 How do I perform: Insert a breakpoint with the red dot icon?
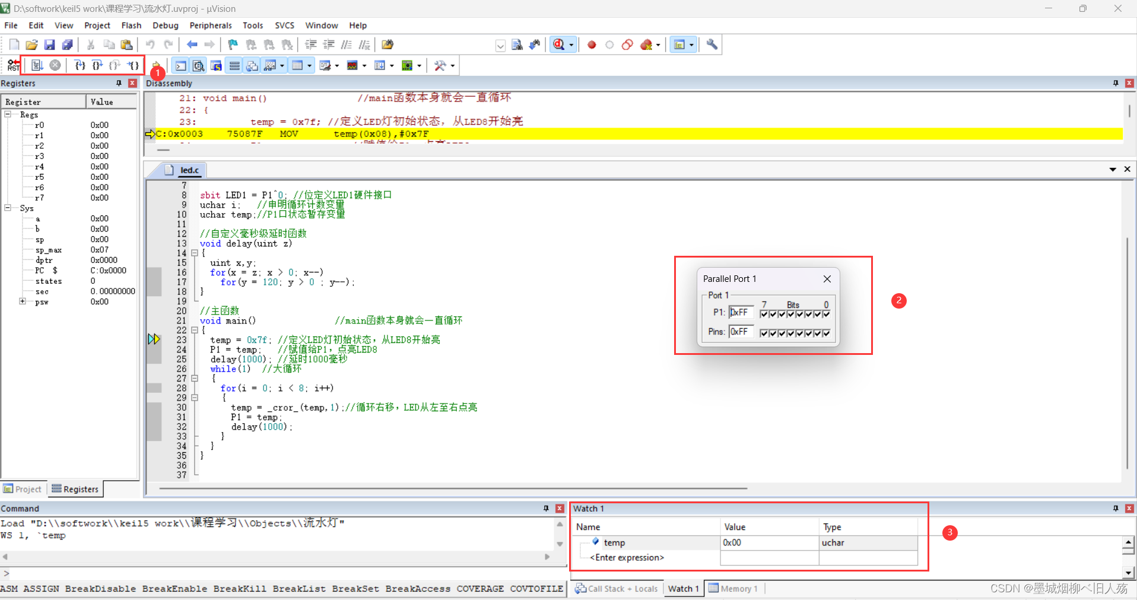click(592, 45)
